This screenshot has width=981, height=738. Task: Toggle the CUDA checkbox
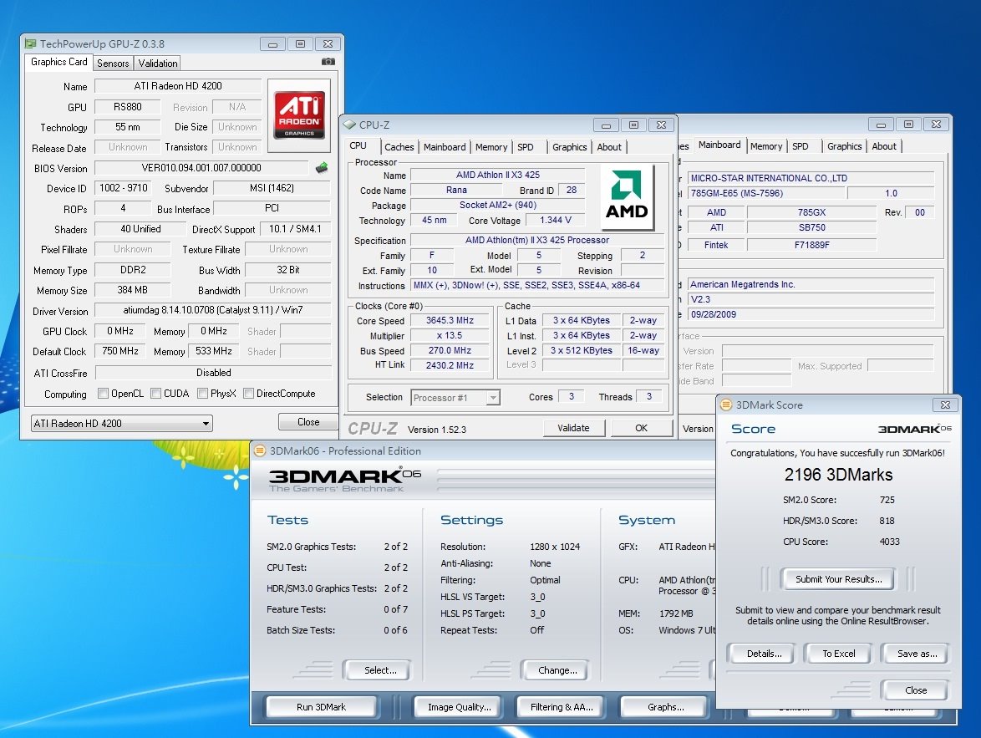(155, 394)
